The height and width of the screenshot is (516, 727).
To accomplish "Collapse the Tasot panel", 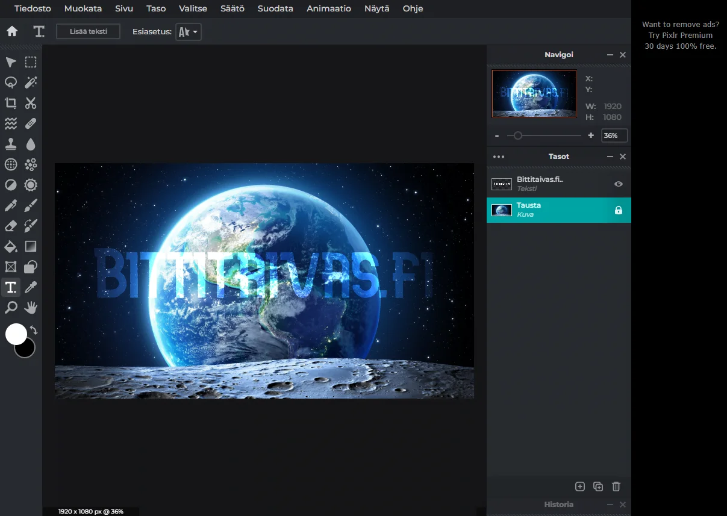I will (x=610, y=157).
